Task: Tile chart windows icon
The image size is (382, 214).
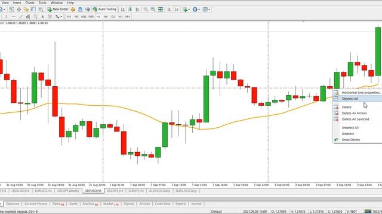Action: pyautogui.click(x=161, y=10)
